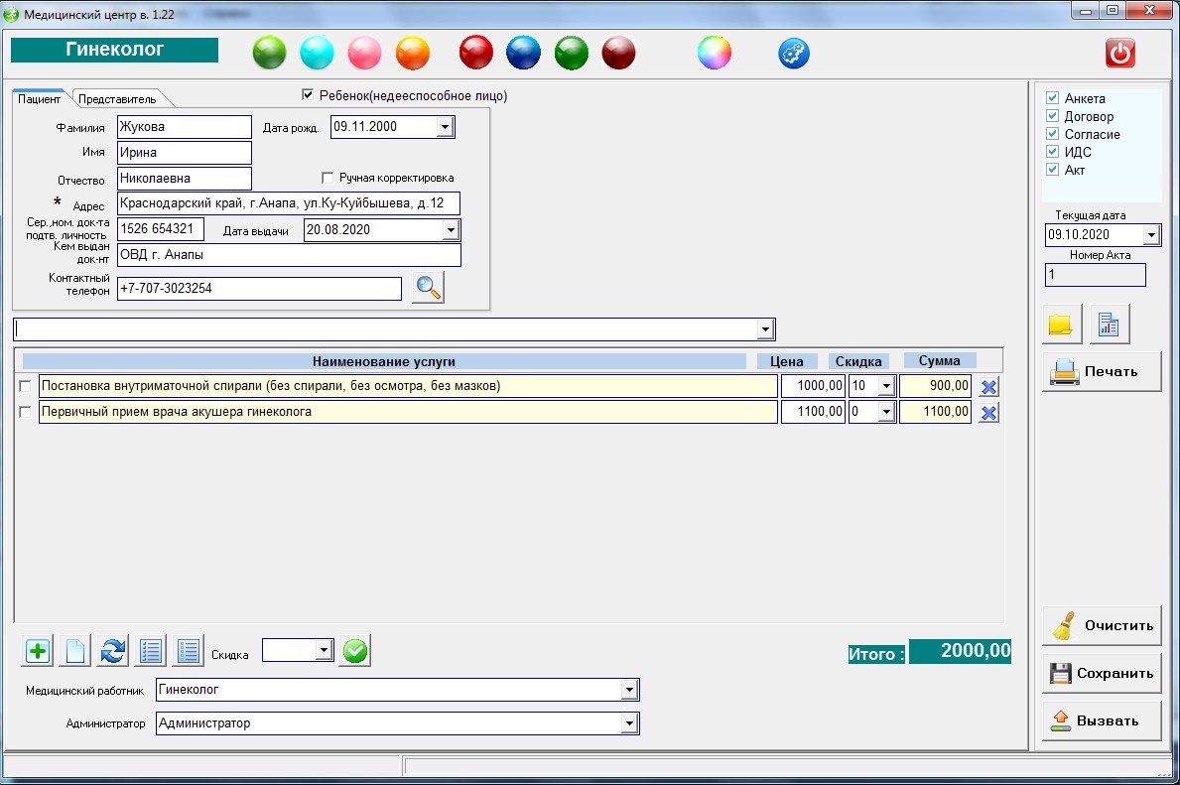
Task: Open discount dropdown showing 10
Action: 886,386
